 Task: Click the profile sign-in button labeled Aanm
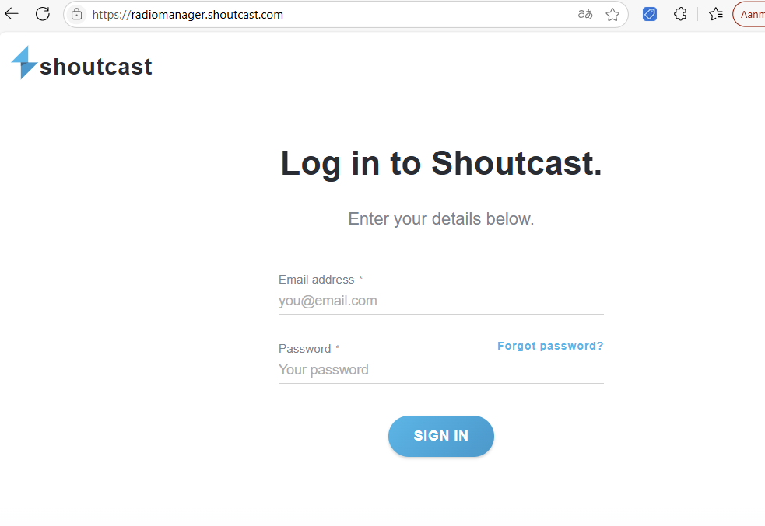pos(749,15)
